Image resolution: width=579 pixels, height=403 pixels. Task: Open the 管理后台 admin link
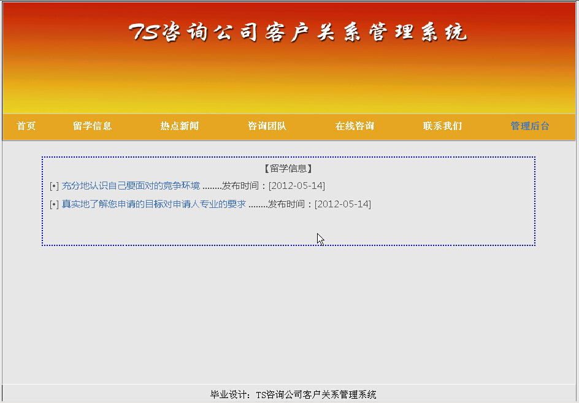click(x=530, y=126)
